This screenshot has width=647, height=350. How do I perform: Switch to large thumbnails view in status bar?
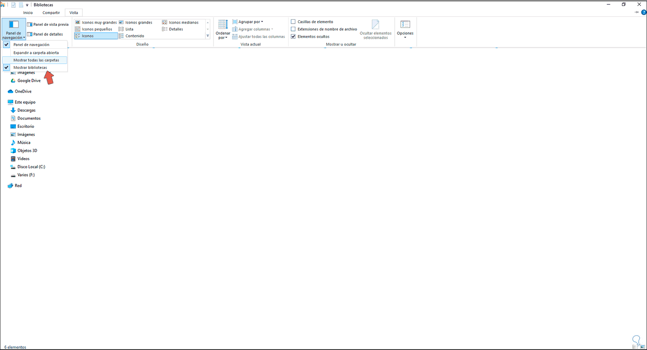642,346
